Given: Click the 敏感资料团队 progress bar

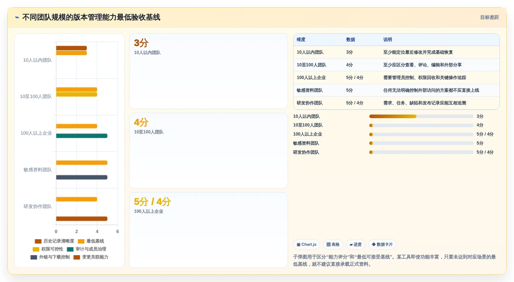Looking at the screenshot, I should tap(422, 144).
